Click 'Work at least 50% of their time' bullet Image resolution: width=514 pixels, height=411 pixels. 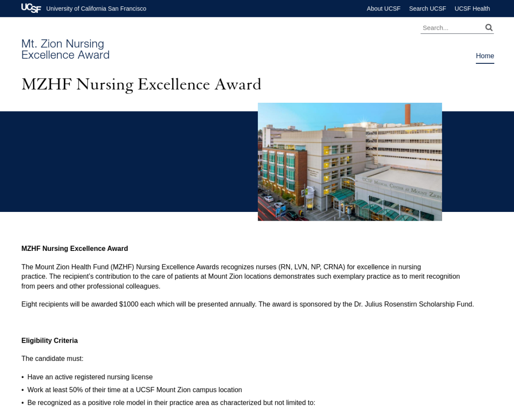coord(135,390)
